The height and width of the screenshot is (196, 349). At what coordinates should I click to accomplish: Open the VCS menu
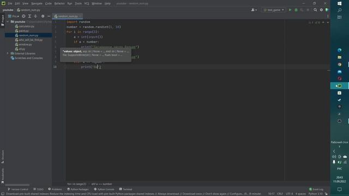pos(87,4)
